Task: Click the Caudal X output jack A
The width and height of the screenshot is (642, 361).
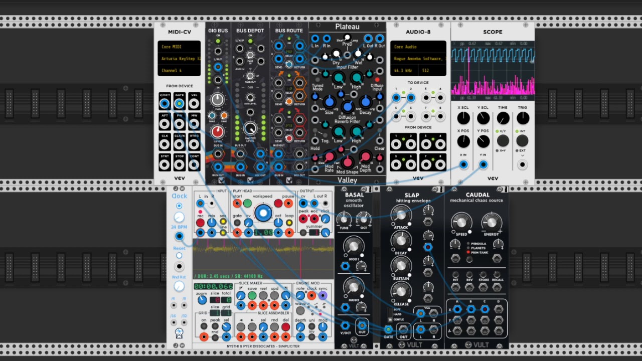Action: coord(457,309)
